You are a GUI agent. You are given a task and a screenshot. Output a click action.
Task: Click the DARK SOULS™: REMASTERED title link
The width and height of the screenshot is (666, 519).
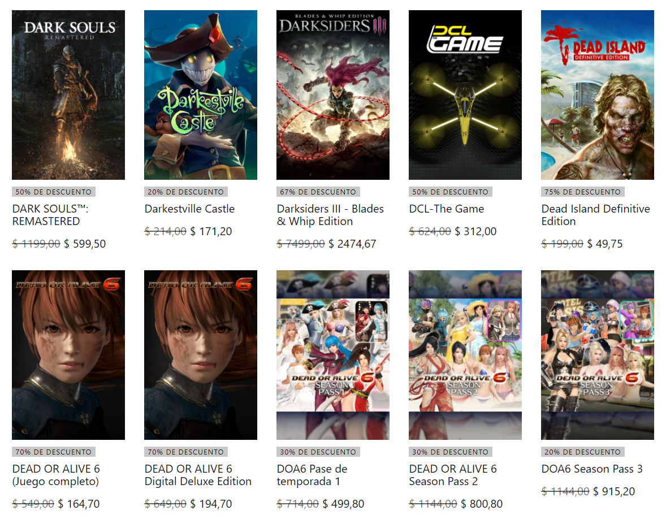[x=50, y=215]
